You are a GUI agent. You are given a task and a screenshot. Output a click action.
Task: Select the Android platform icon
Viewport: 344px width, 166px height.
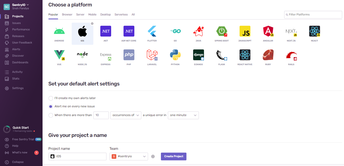(x=59, y=31)
